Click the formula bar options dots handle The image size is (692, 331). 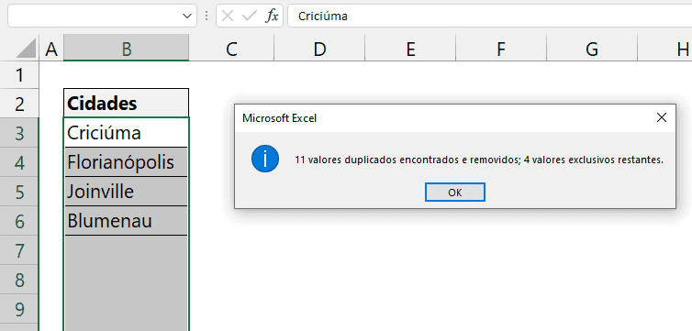[206, 17]
